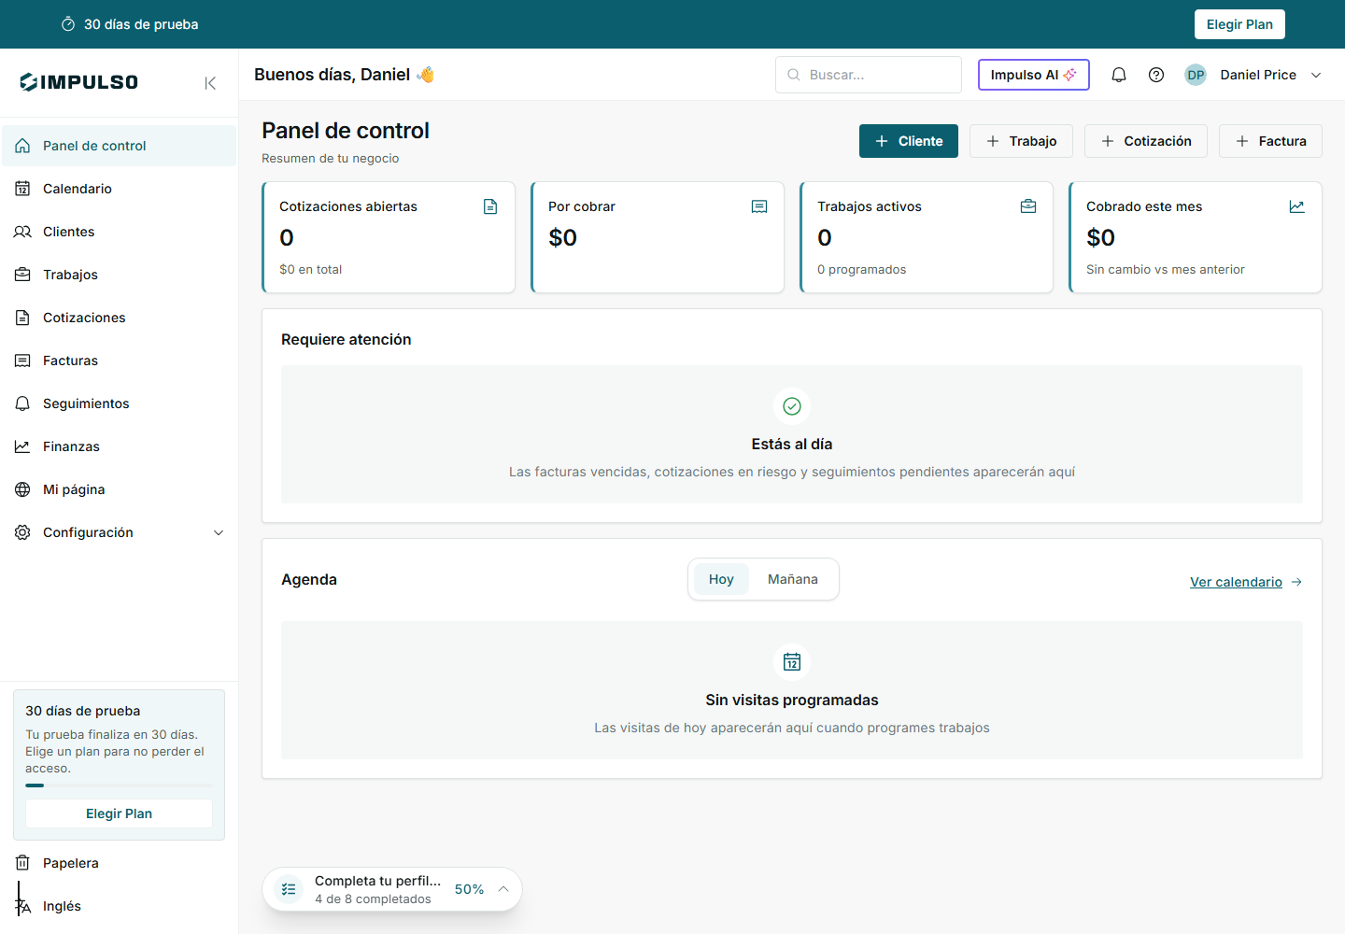
Task: Click the 50% profile completion value
Action: [469, 889]
